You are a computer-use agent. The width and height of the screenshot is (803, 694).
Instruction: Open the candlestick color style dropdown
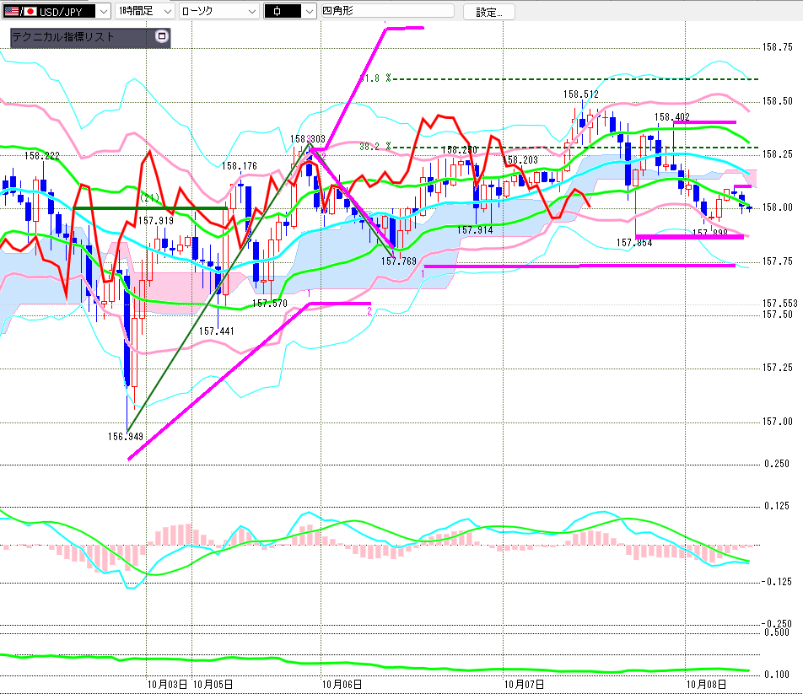pyautogui.click(x=290, y=11)
